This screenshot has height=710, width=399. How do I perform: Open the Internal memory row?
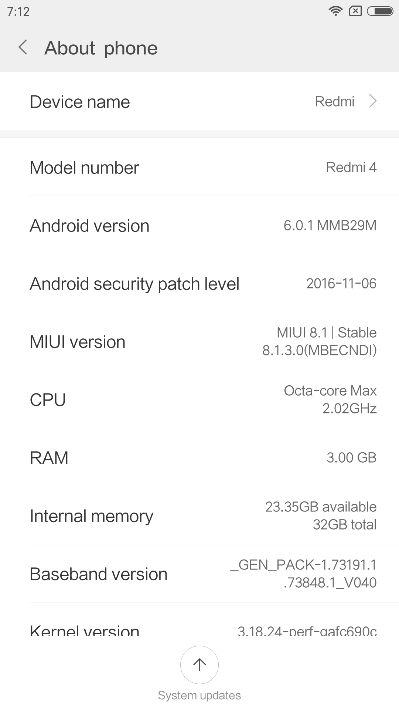coord(199,516)
